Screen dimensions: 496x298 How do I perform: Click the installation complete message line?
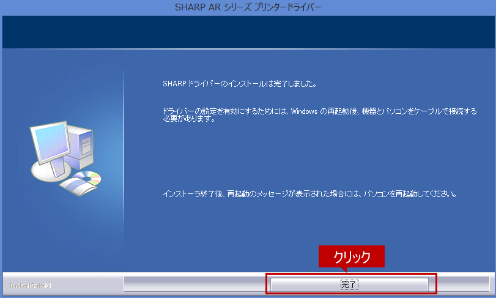pyautogui.click(x=239, y=83)
